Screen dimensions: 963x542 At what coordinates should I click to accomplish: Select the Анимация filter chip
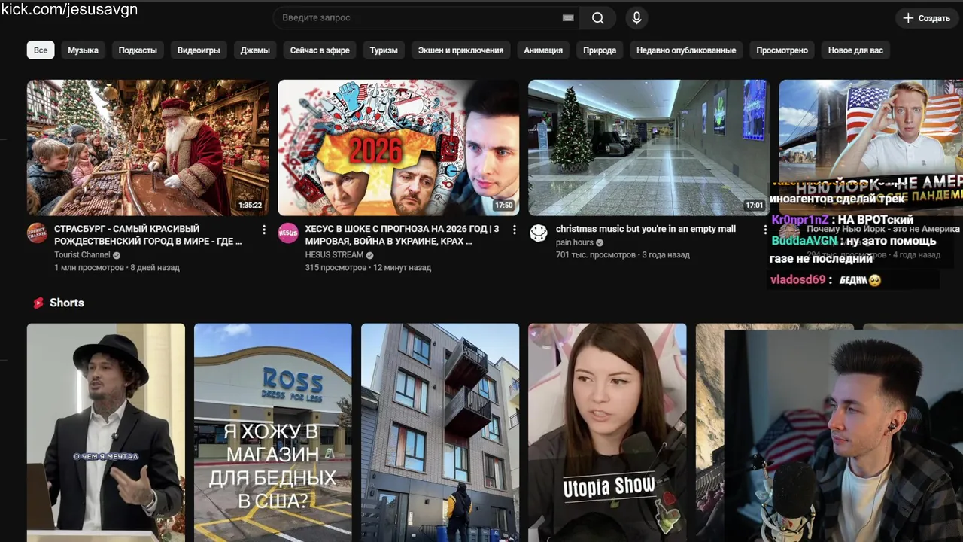click(x=543, y=50)
